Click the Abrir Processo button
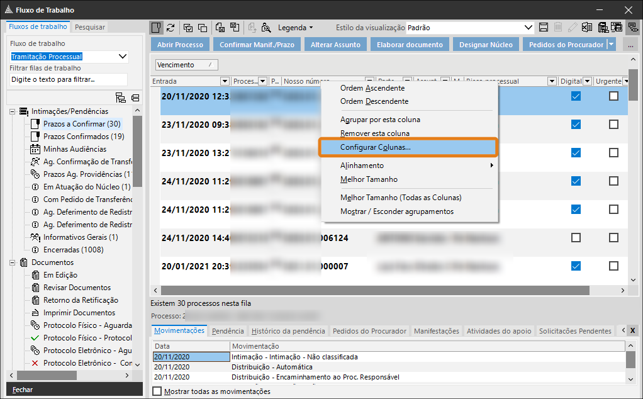The height and width of the screenshot is (399, 643). (180, 45)
